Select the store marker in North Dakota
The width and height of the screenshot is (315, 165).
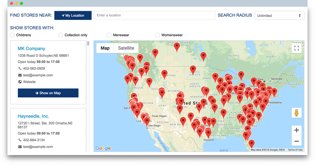click(x=193, y=70)
